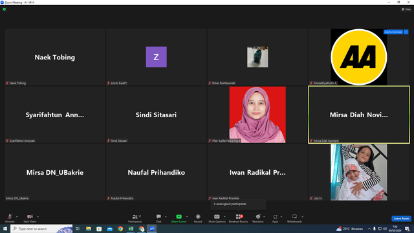Viewport: 414px width, 233px height.
Task: Show hidden system tray icons
Action: pyautogui.click(x=369, y=228)
